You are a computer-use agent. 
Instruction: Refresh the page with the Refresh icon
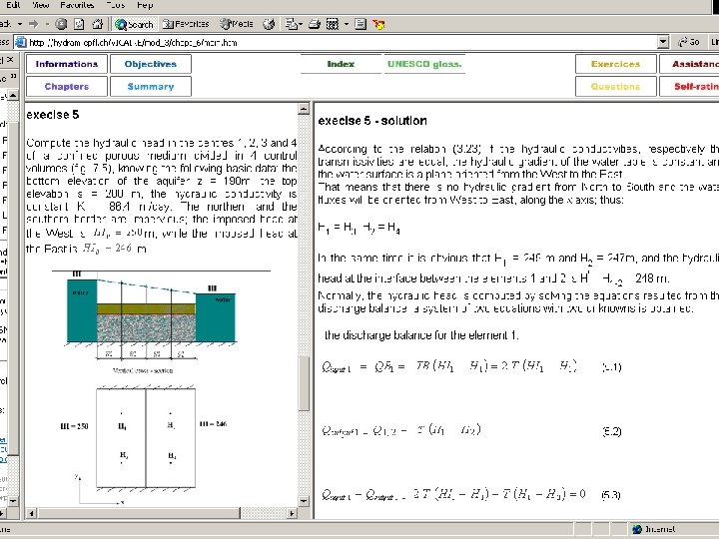click(x=79, y=24)
